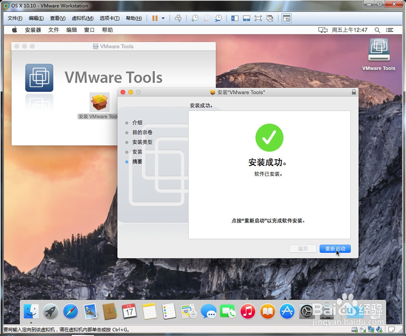The image size is (406, 336).
Task: Close the installer window with red button
Action: 123,92
